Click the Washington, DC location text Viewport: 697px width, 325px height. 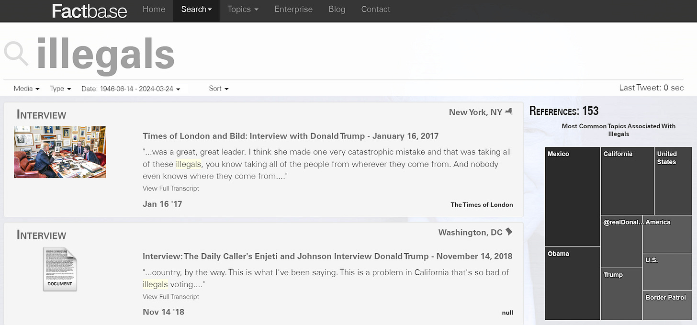pyautogui.click(x=470, y=233)
